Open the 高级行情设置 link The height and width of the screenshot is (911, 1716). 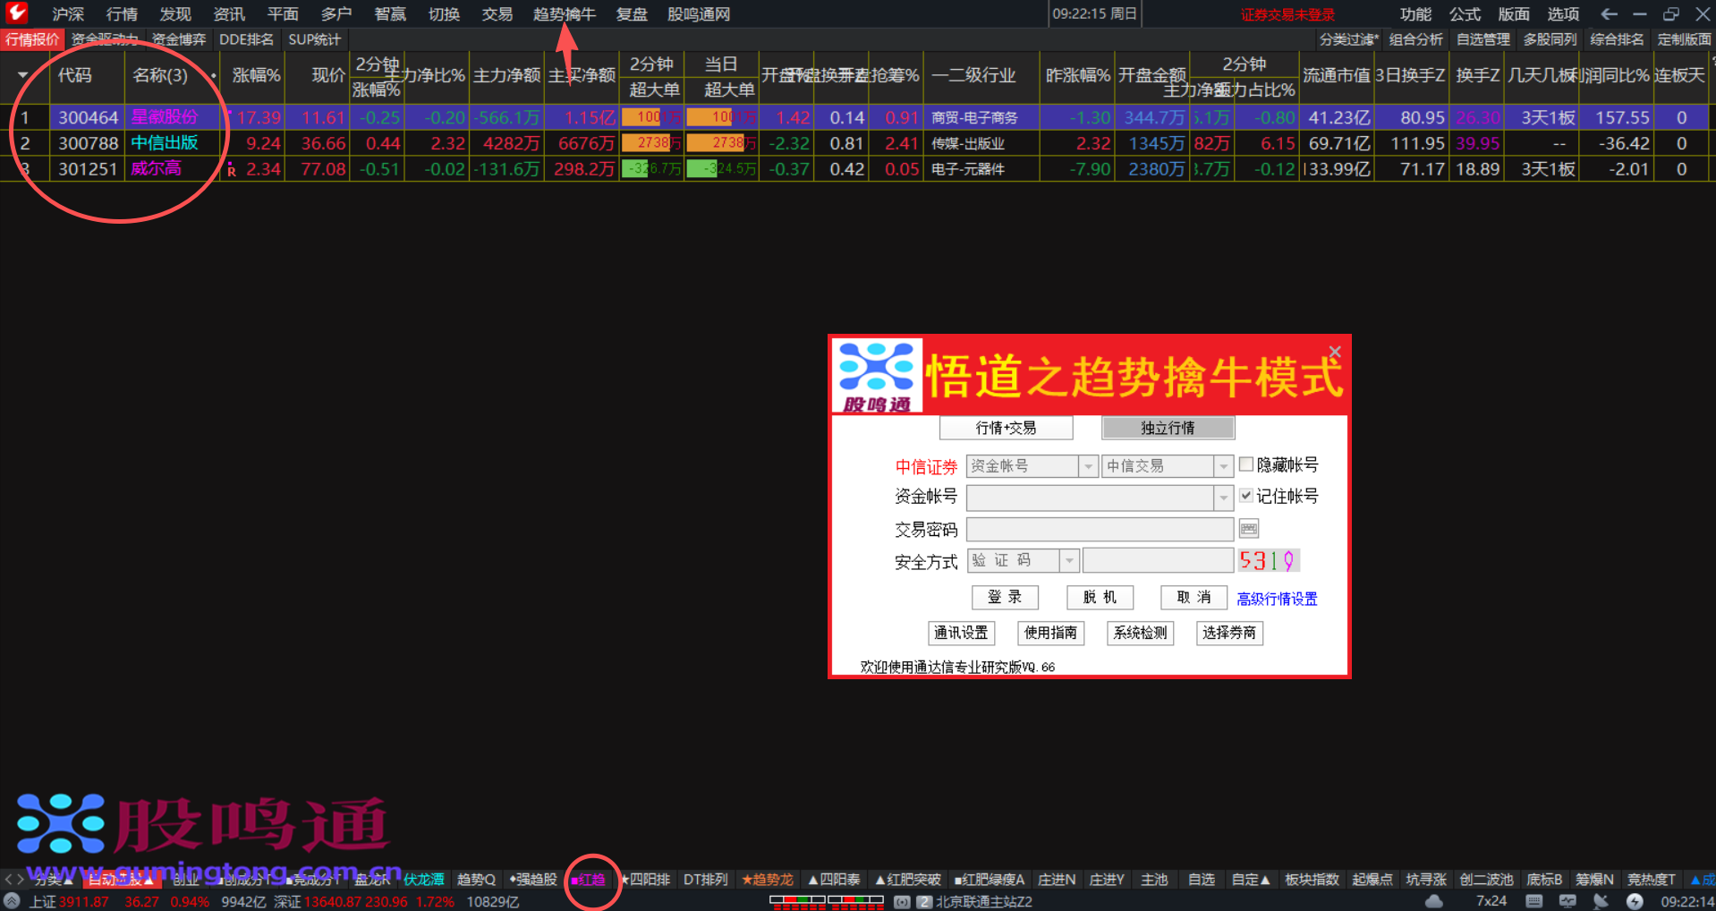click(x=1277, y=599)
